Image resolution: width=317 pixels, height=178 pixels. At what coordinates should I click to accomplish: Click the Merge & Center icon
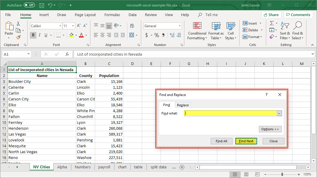tap(132, 35)
